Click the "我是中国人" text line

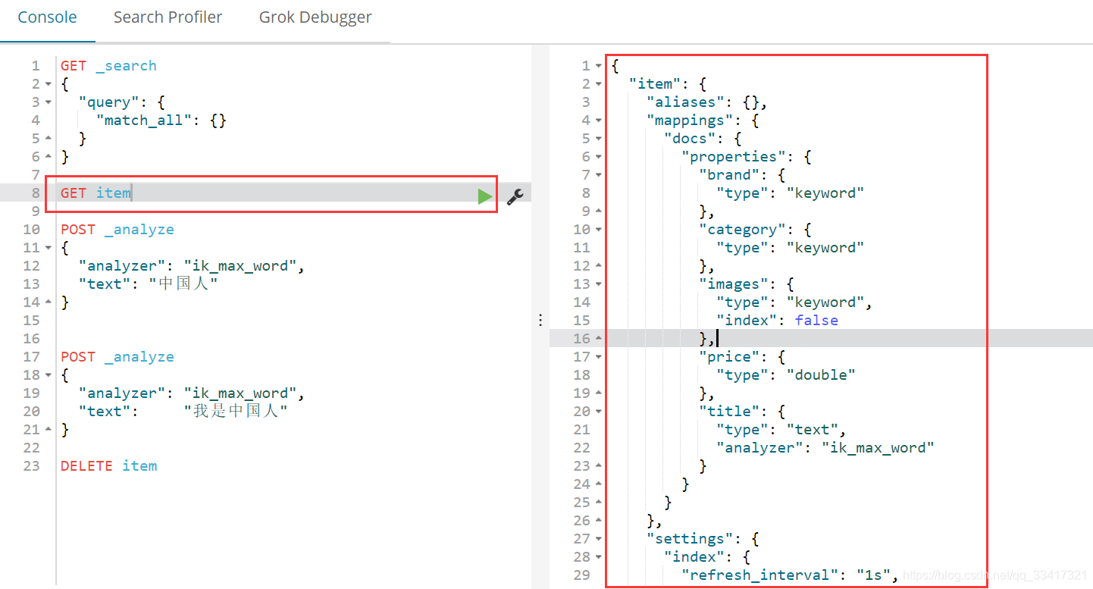183,412
